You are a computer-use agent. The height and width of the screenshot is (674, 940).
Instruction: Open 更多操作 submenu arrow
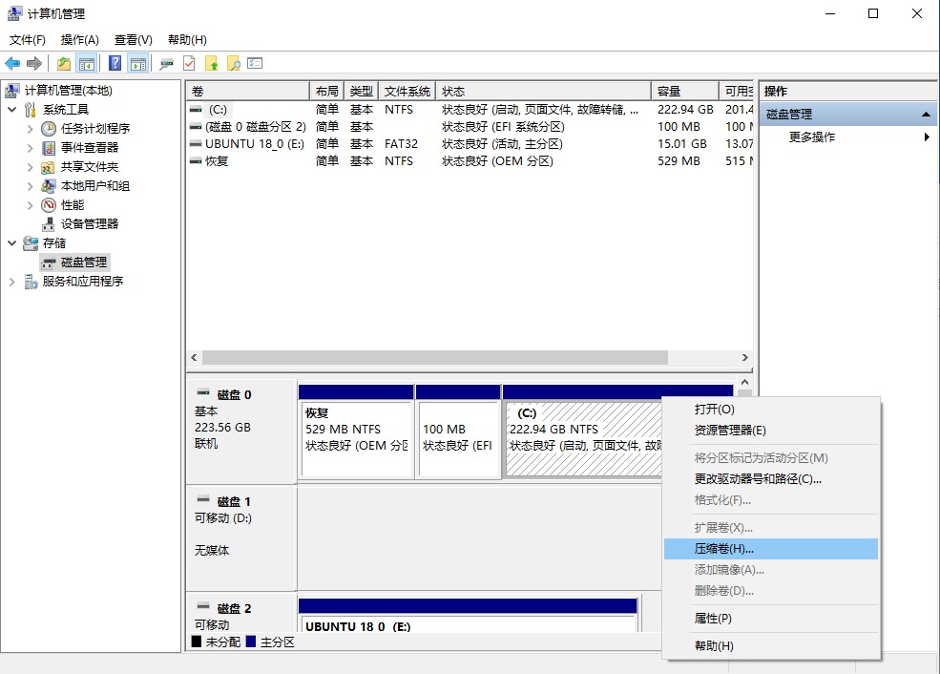point(927,137)
